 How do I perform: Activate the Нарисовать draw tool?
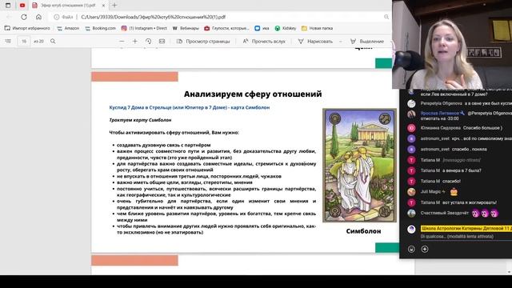pyautogui.click(x=315, y=41)
